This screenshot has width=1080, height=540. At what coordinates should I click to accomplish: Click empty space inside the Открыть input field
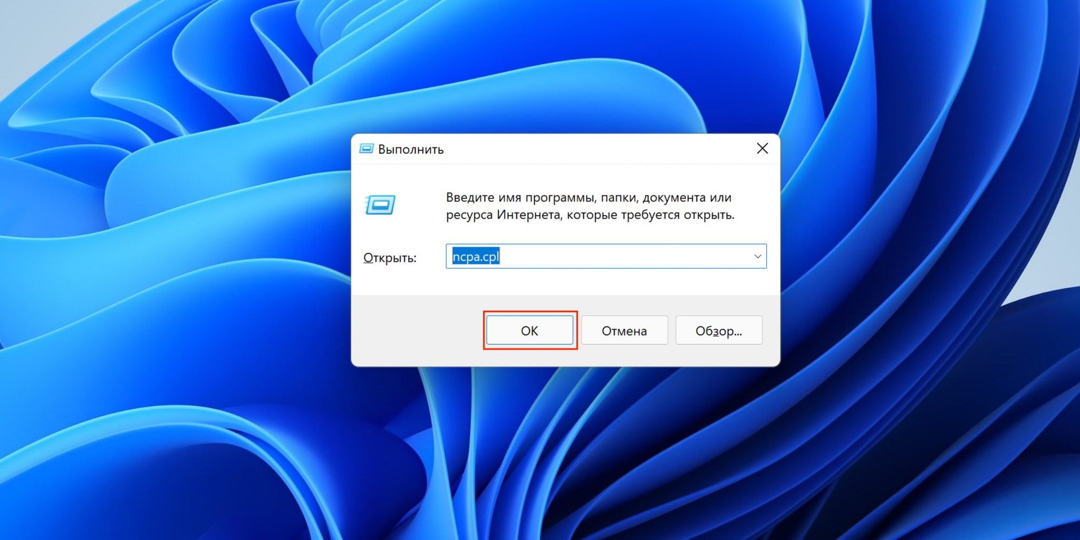622,257
